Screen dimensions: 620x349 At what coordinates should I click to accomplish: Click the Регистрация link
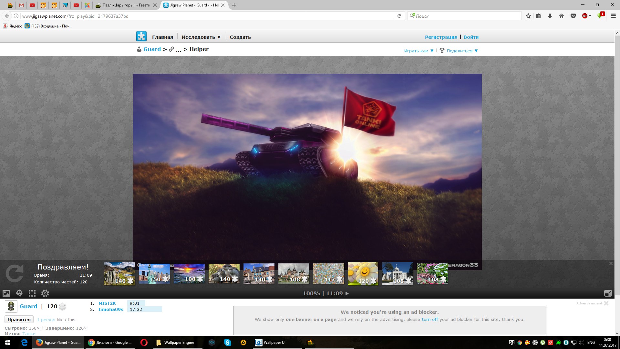point(441,37)
